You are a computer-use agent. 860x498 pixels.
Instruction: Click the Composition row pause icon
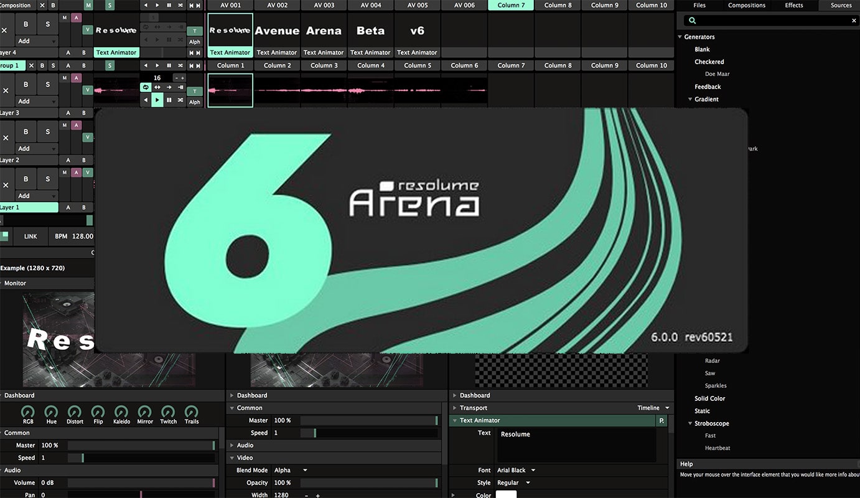point(169,6)
